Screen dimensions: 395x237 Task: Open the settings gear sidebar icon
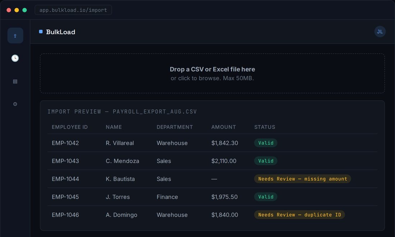tap(15, 104)
